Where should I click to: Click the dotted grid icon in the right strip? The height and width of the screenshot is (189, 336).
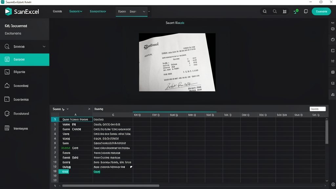(333, 61)
